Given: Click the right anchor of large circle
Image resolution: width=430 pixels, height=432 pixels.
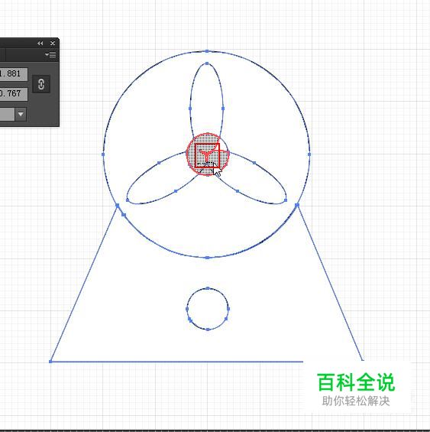Looking at the screenshot, I should point(309,154).
